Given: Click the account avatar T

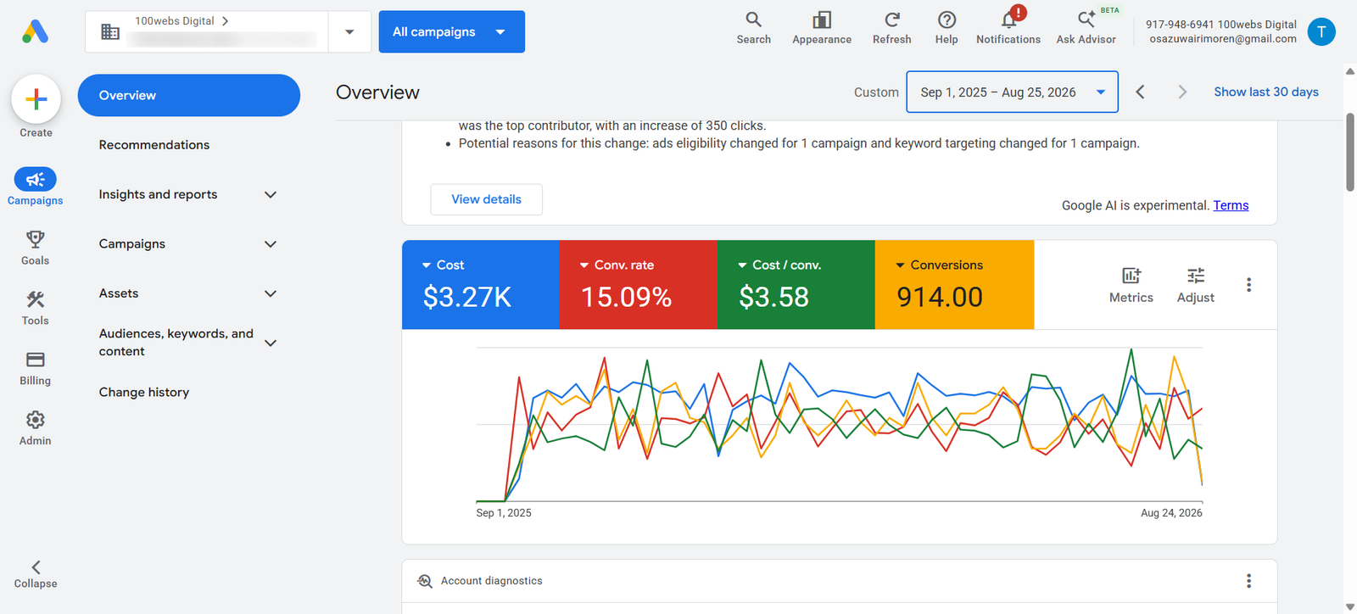Looking at the screenshot, I should point(1321,31).
